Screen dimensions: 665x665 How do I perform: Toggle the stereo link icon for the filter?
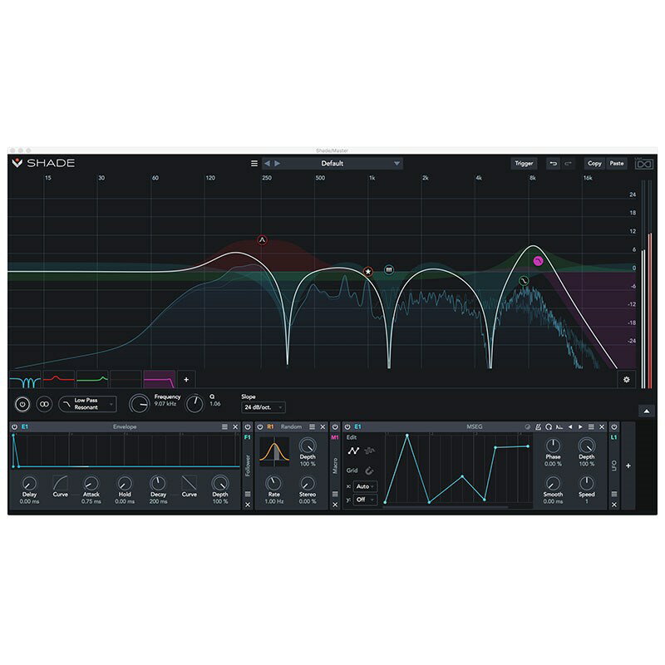[43, 404]
